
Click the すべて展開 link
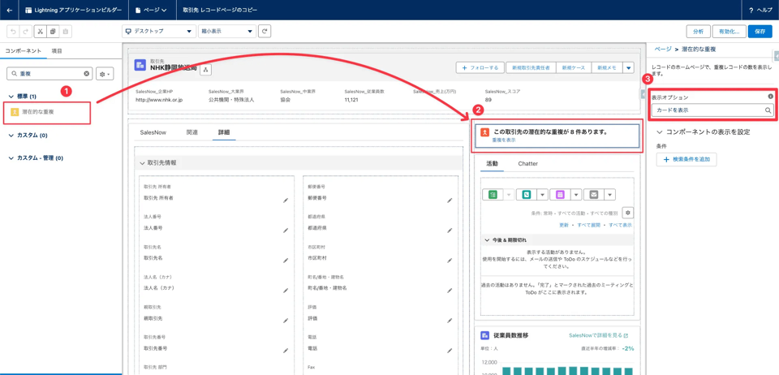[588, 225]
